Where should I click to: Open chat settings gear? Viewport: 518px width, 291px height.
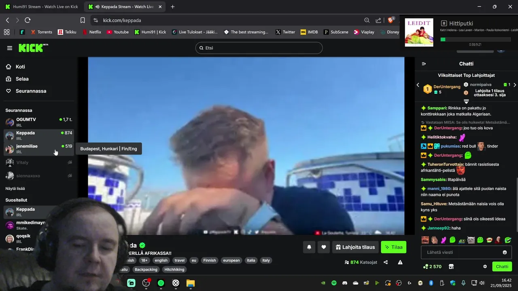click(x=485, y=267)
